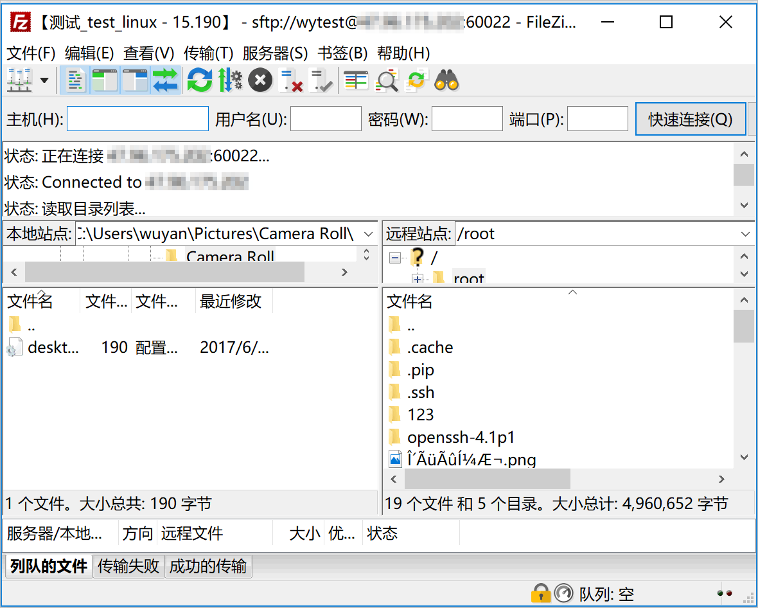Toggle directory comparison

point(387,80)
